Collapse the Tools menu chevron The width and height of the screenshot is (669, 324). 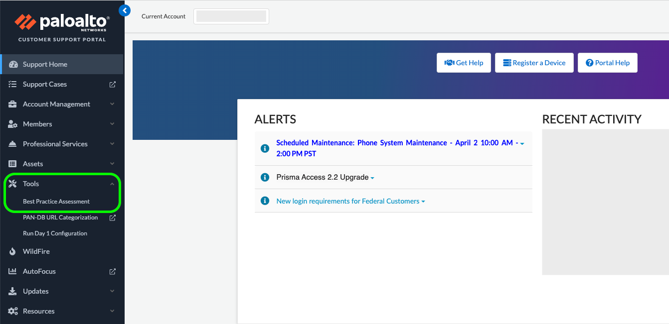click(112, 184)
